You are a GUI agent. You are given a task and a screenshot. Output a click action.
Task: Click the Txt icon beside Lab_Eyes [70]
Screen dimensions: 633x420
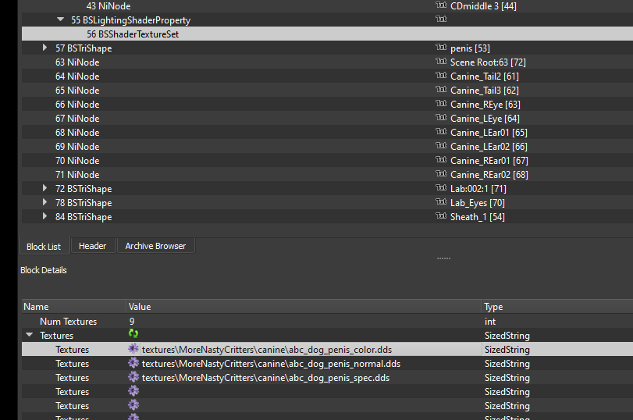[441, 202]
